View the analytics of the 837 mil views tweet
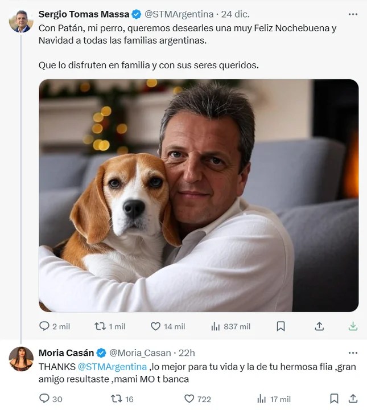 pyautogui.click(x=216, y=326)
